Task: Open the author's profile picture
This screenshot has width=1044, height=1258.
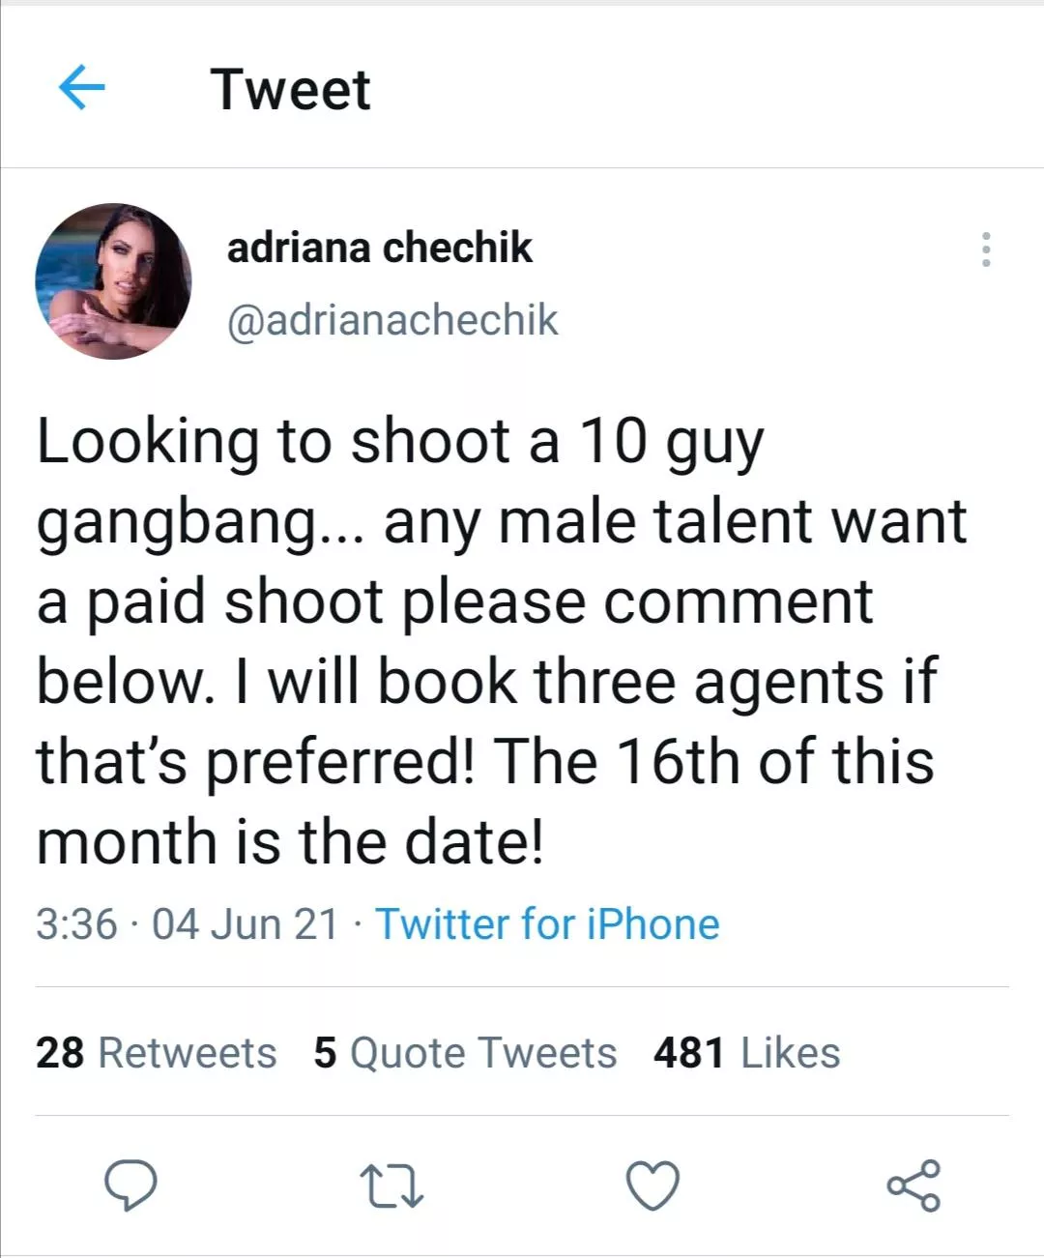Action: 114,281
